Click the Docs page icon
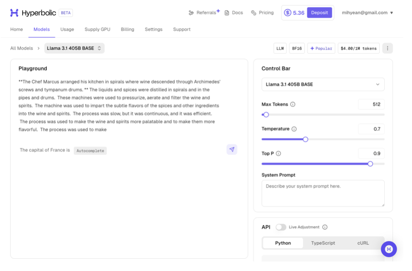412x271 pixels. 227,13
